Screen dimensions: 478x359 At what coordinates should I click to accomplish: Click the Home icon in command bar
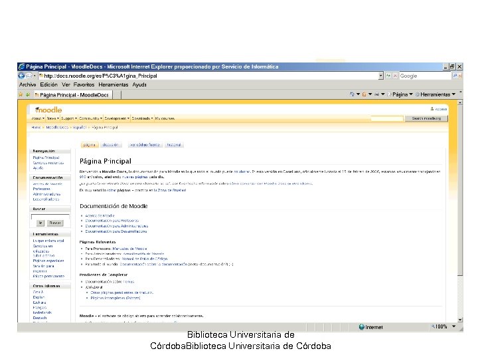[352, 94]
